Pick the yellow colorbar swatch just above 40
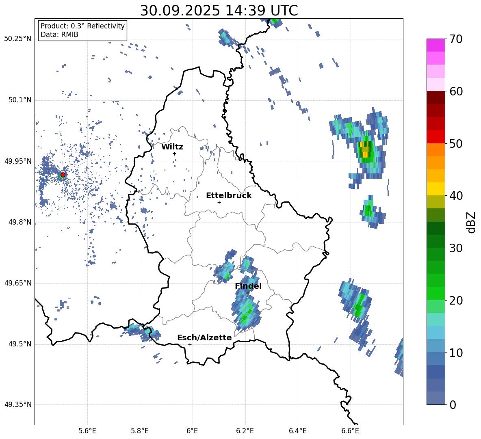The width and height of the screenshot is (481, 439). (x=435, y=189)
